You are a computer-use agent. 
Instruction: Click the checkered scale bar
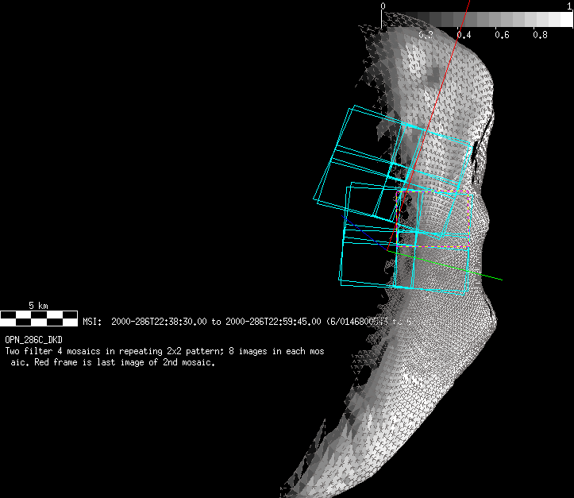pyautogui.click(x=38, y=319)
